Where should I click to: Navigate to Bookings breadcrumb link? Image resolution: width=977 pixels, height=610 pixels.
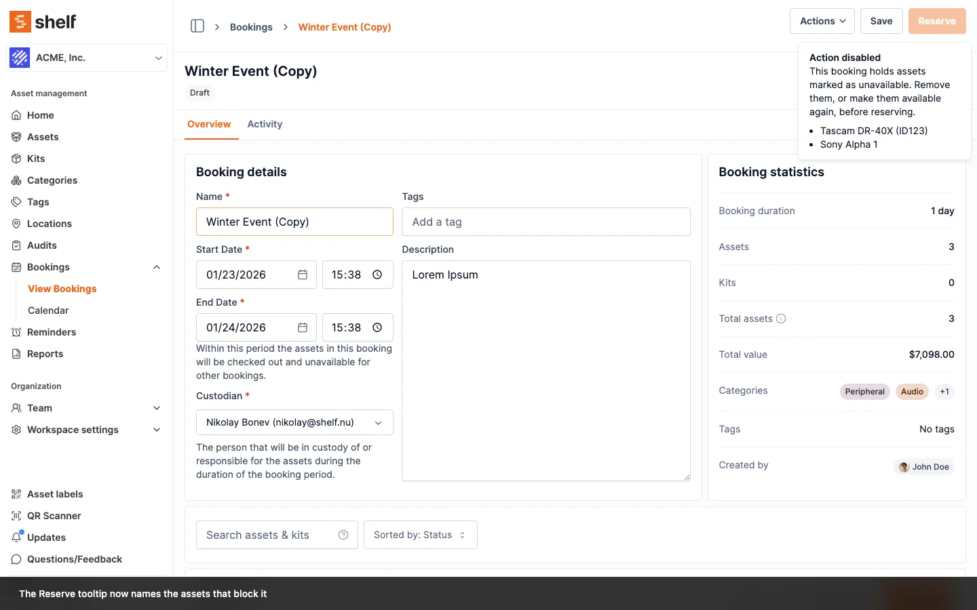[x=251, y=27]
